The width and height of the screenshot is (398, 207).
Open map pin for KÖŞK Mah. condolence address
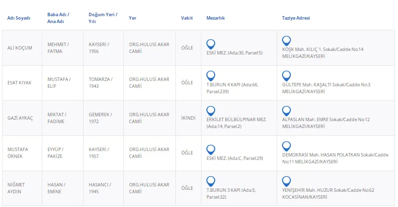[286, 41]
